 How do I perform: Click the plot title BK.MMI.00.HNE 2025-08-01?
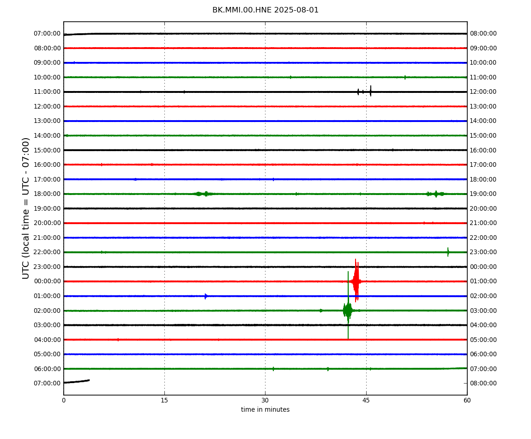tap(265, 10)
